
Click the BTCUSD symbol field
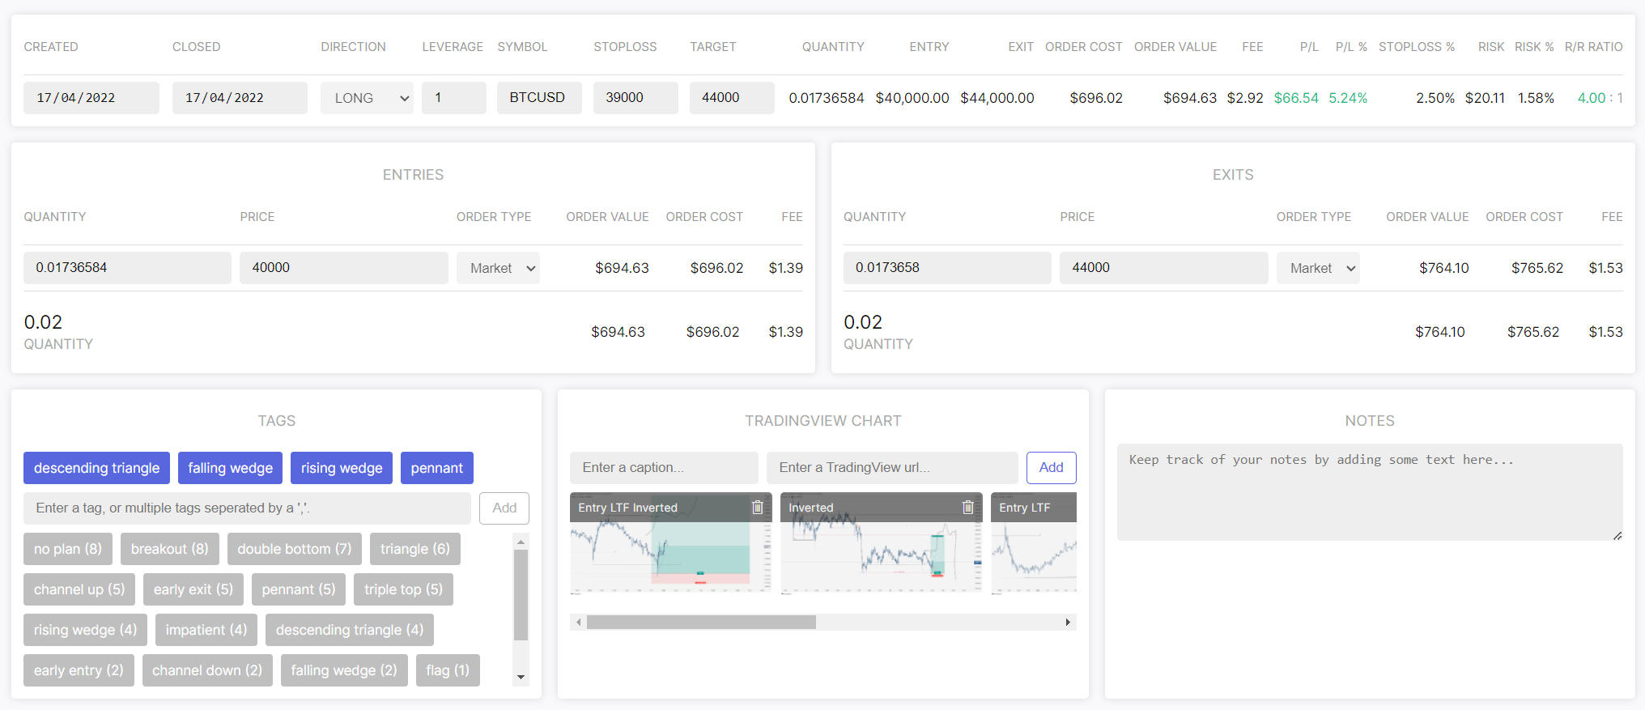tap(539, 98)
